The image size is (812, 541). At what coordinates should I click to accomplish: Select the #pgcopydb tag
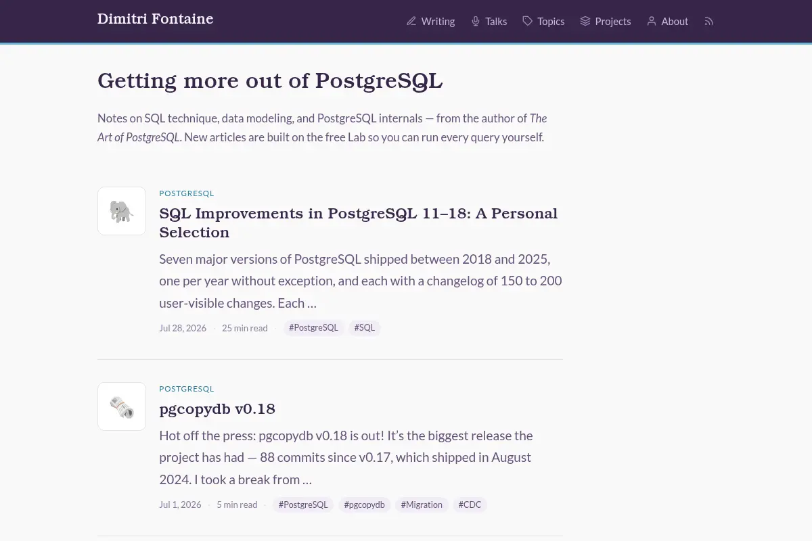[x=364, y=504]
